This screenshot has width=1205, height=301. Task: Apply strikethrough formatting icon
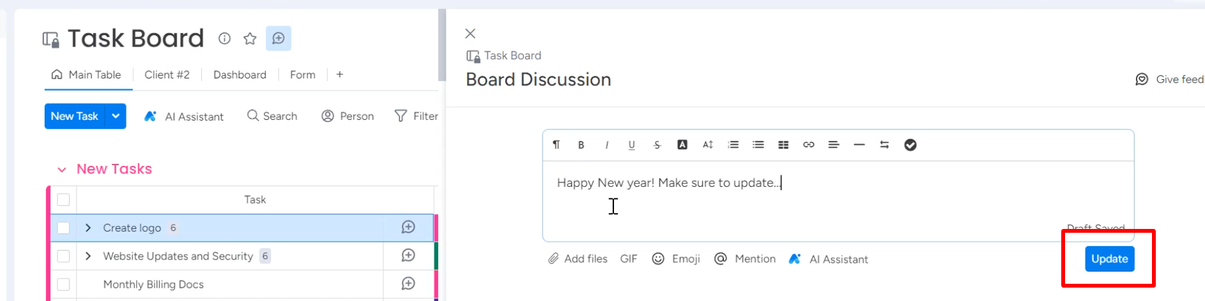tap(657, 145)
